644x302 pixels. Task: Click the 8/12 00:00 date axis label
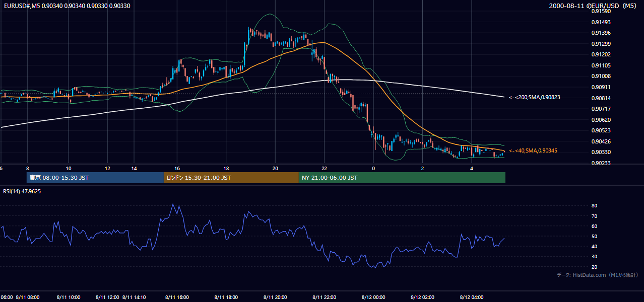[x=373, y=297]
